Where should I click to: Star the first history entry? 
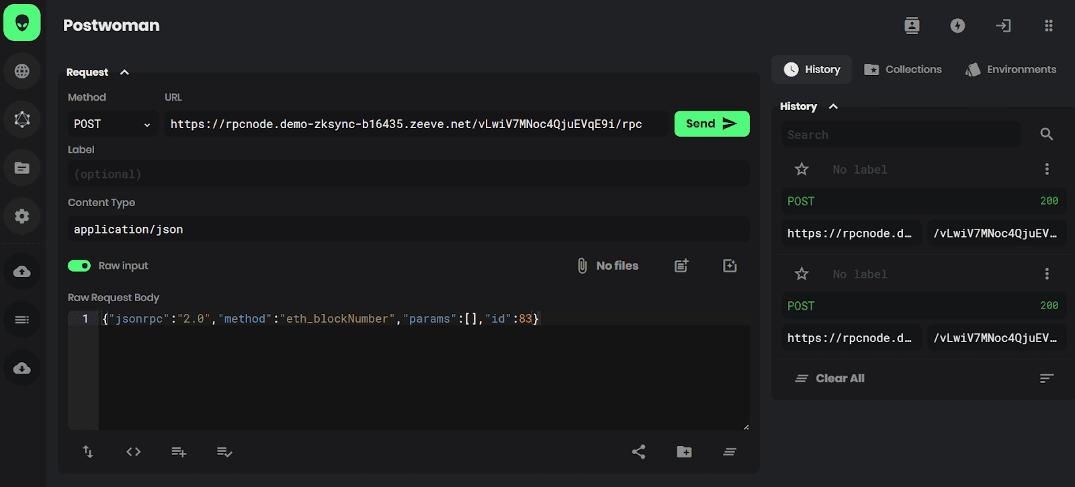click(802, 169)
